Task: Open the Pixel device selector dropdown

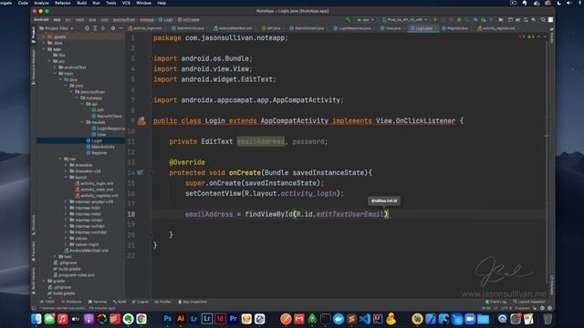Action: pos(405,20)
